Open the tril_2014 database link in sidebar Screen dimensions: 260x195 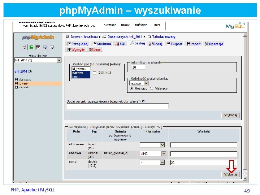(21, 71)
